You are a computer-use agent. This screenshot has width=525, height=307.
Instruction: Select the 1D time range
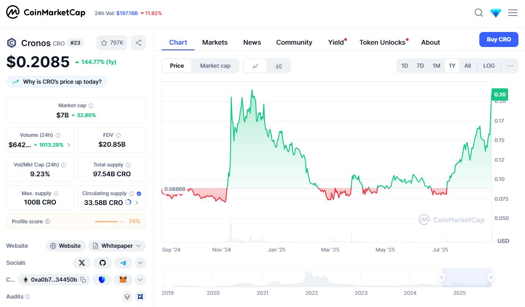pos(404,66)
